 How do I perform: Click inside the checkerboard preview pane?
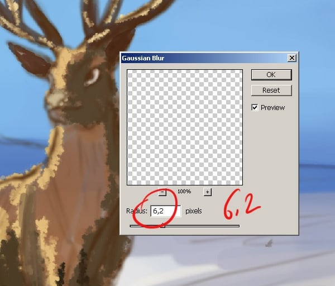point(185,127)
